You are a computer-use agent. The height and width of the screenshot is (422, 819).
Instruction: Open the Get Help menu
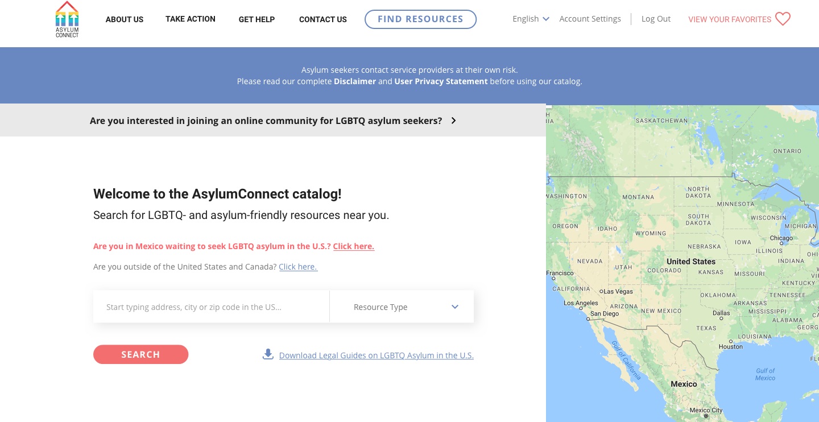click(257, 19)
